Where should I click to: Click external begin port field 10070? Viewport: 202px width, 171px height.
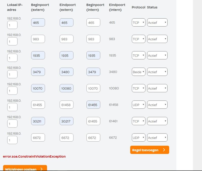tap(38, 89)
